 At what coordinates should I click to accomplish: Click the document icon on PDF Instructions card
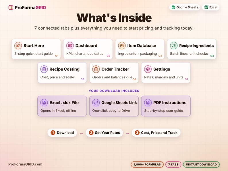(148, 102)
